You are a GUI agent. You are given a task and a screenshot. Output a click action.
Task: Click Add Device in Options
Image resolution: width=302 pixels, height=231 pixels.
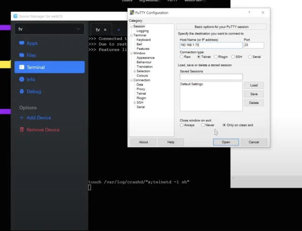pyautogui.click(x=35, y=117)
